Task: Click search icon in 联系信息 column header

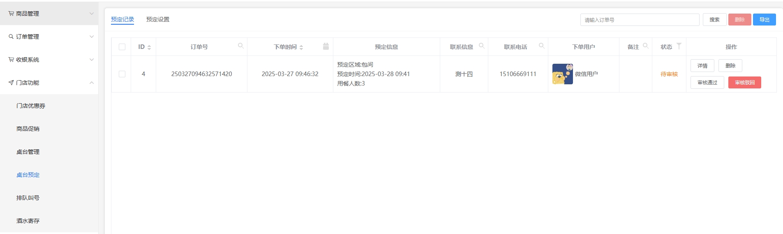Action: point(481,46)
